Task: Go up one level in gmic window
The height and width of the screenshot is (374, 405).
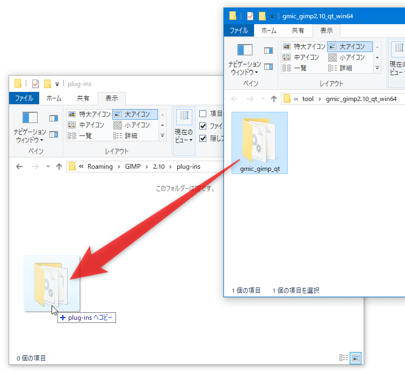Action: pos(274,99)
